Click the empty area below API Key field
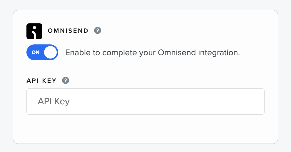Viewport: 291px width, 152px height. (x=145, y=129)
